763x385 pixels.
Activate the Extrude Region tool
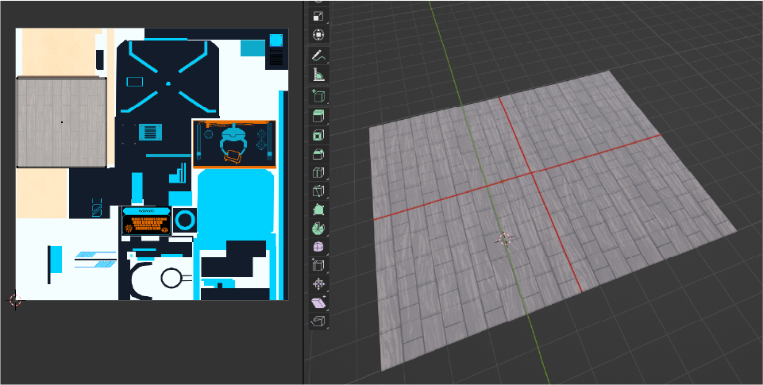[318, 117]
